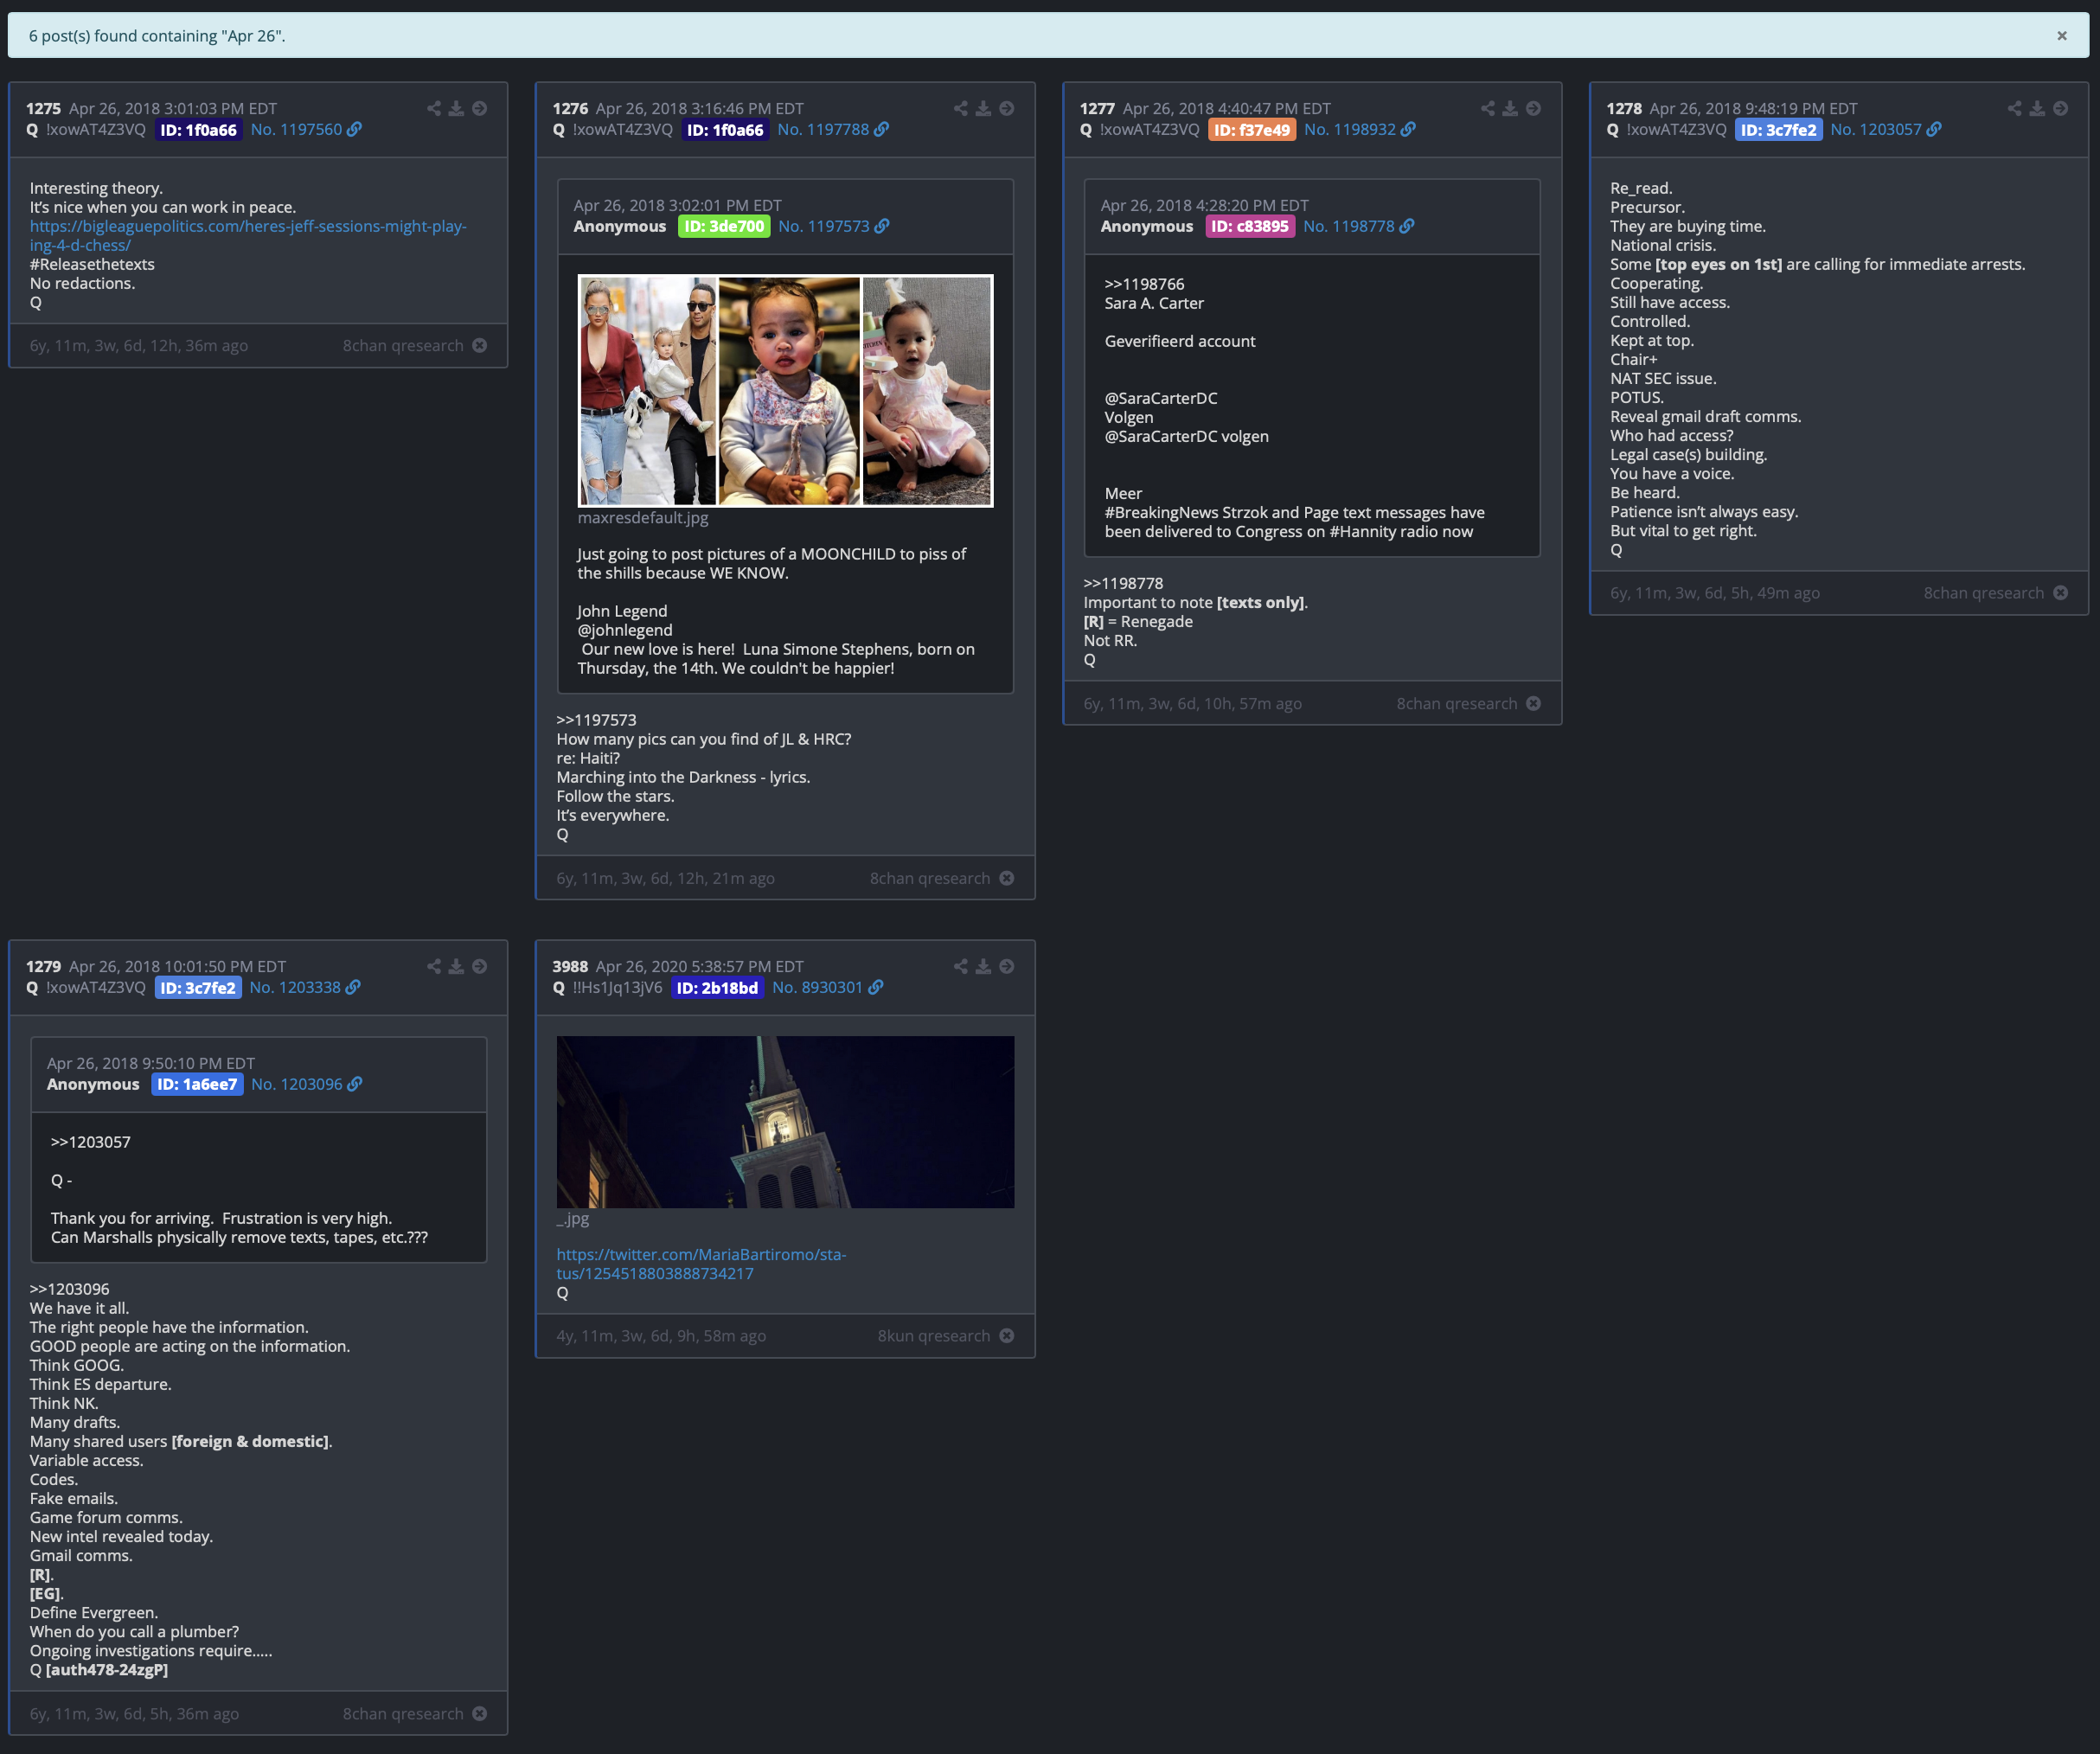Click the ID: 2b18bd badge on post 3988
Viewport: 2100px width, 1754px height.
tap(717, 988)
